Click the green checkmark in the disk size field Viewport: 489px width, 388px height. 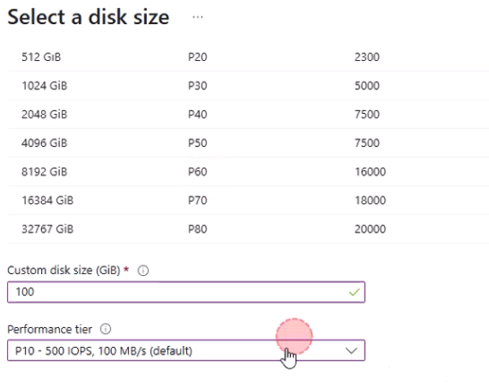point(355,292)
